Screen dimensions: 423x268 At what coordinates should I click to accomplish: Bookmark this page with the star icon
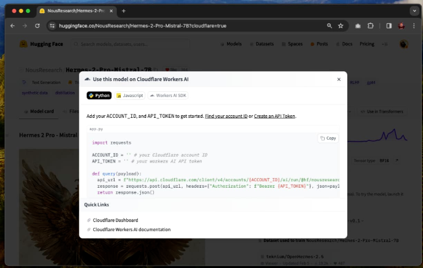click(x=341, y=26)
